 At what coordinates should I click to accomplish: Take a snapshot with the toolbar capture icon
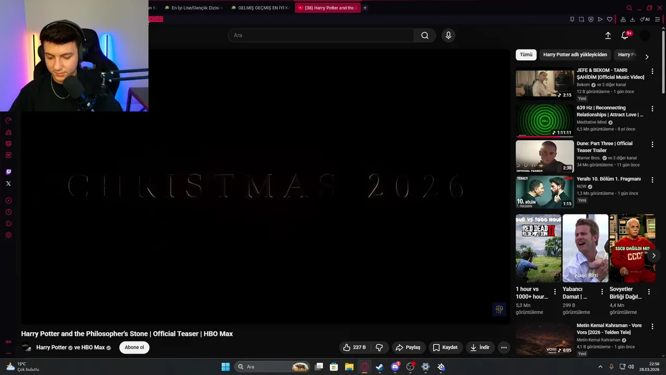coord(581,19)
